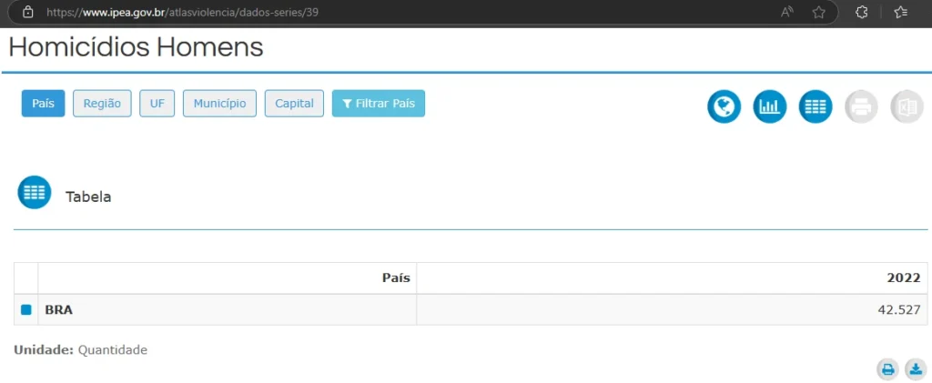View site information lock icon
Viewport: 932px width, 383px height.
[27, 13]
